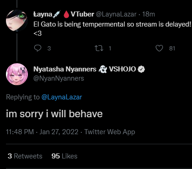
Task: Like Layna's tweet with heart icon
Action: point(159,48)
